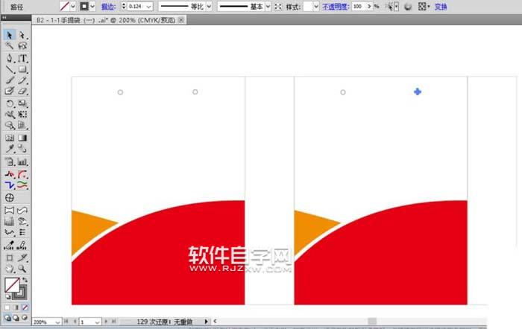522x329 pixels.
Task: Select the Line Segment tool
Action: [x=9, y=69]
